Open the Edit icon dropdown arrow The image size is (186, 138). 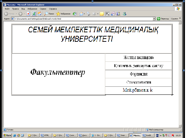pos(98,14)
